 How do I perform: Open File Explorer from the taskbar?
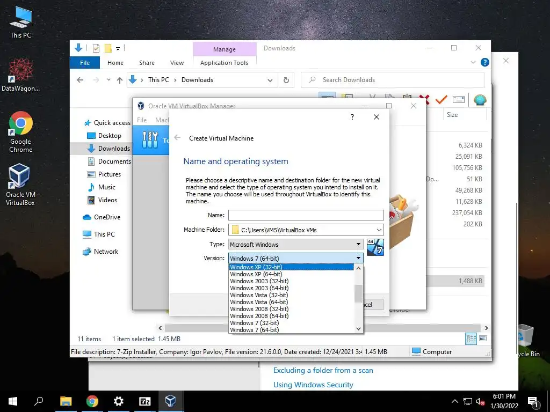[66, 401]
